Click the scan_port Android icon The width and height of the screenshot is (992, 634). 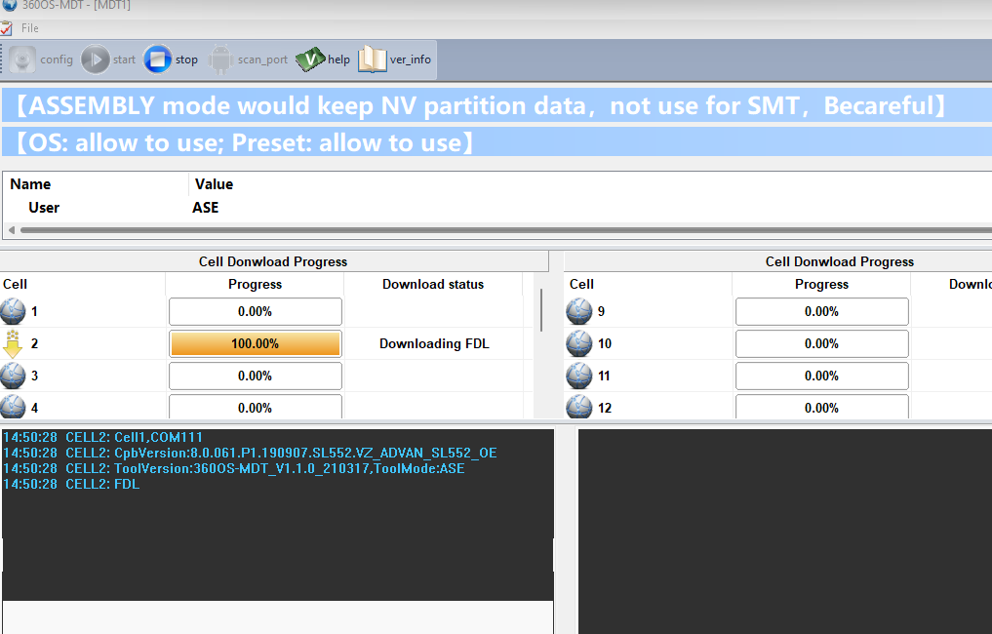point(220,59)
